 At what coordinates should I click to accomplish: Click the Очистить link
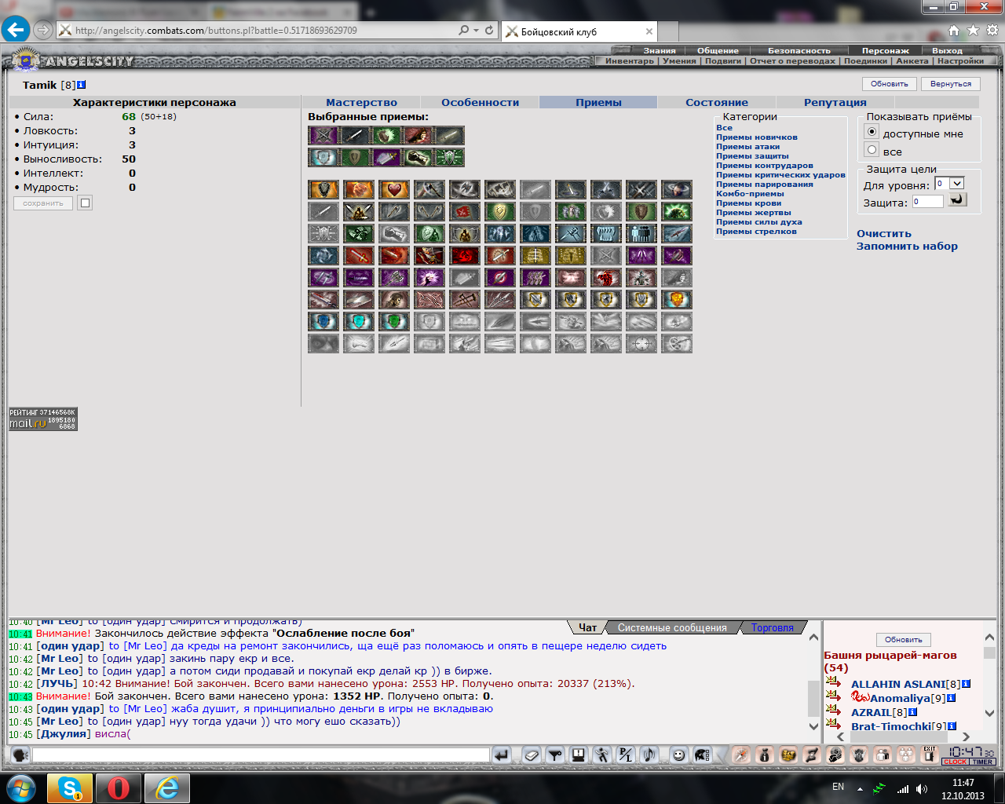[x=884, y=233]
